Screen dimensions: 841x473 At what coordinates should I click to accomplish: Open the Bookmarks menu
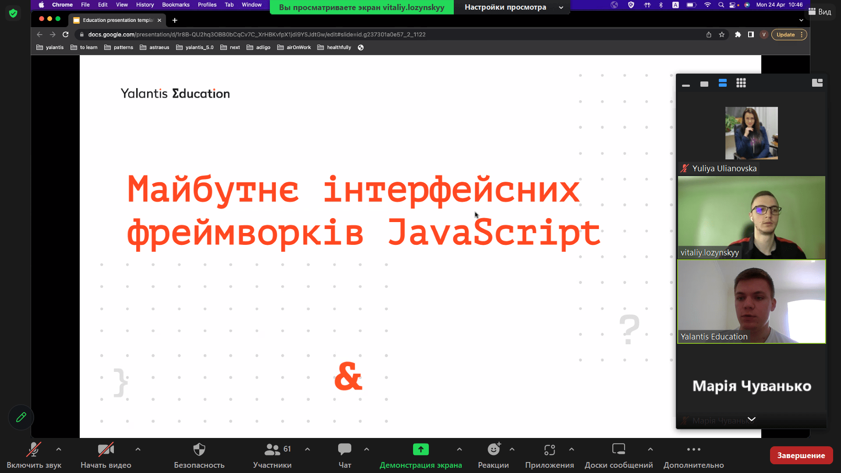[176, 5]
